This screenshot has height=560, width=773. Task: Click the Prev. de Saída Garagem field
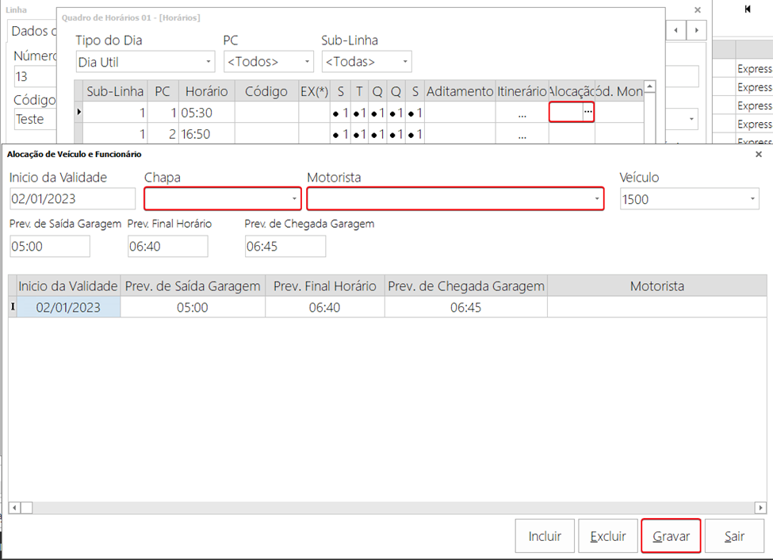click(x=50, y=246)
